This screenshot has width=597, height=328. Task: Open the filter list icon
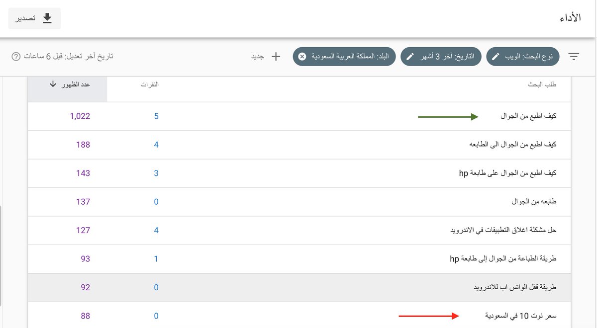[x=574, y=57]
